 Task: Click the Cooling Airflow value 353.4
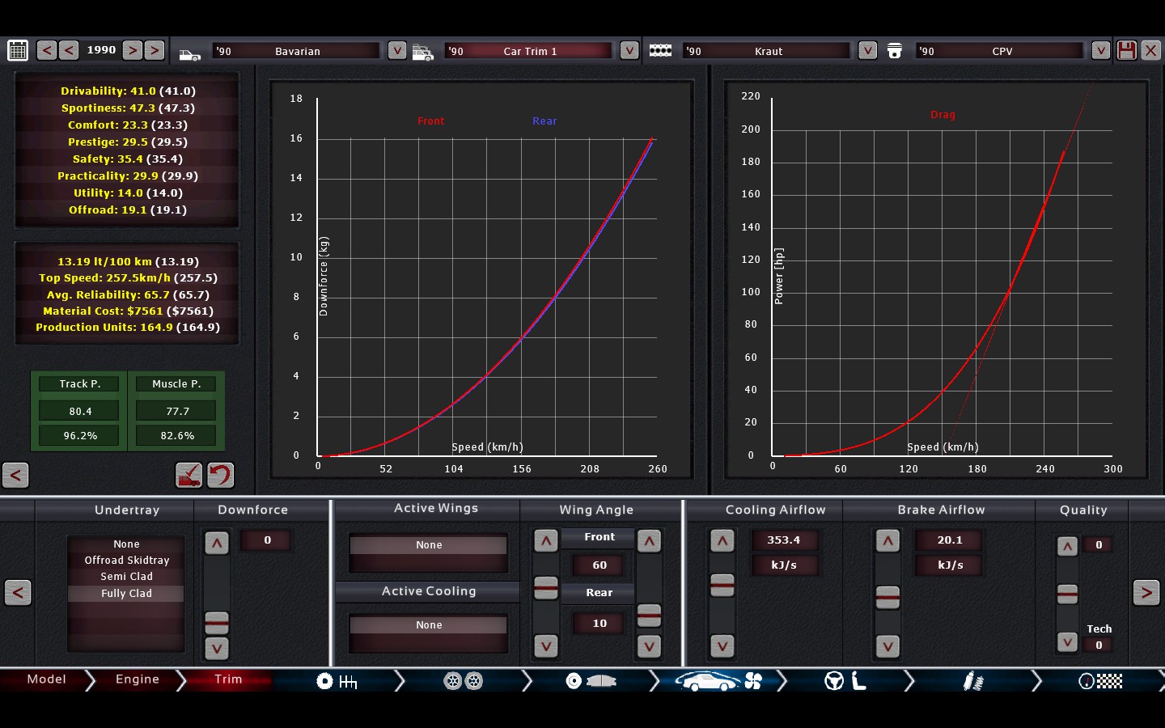[784, 540]
